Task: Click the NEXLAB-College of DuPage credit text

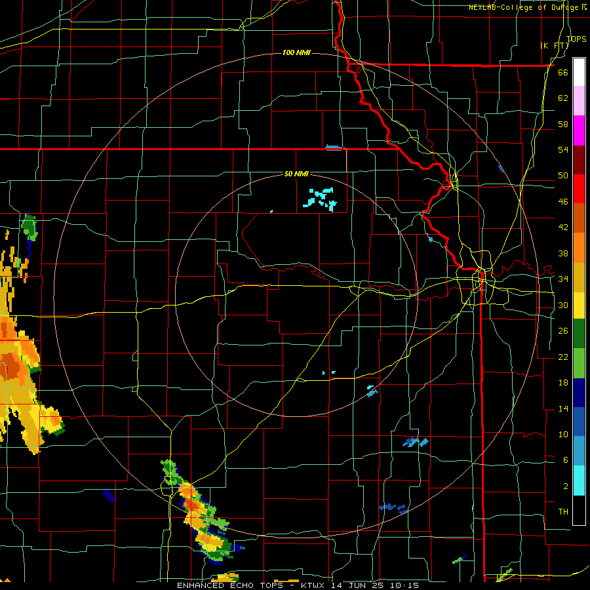Action: click(528, 7)
